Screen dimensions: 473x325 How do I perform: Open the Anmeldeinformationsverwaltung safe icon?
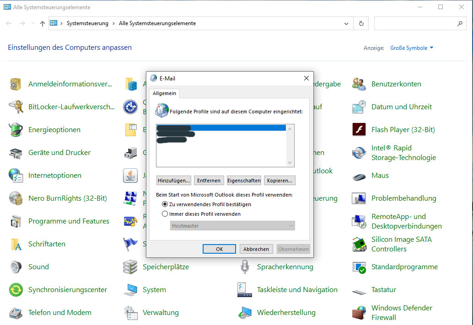(x=16, y=84)
